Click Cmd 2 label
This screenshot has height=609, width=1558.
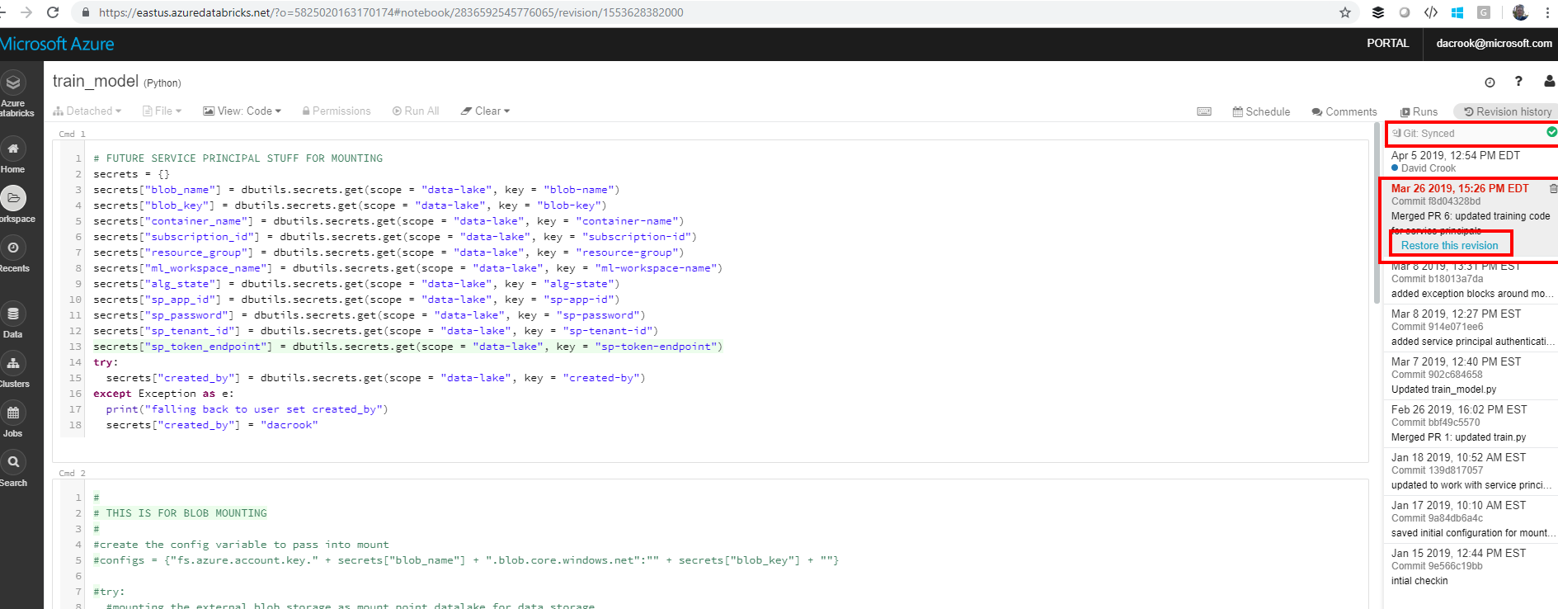[72, 473]
